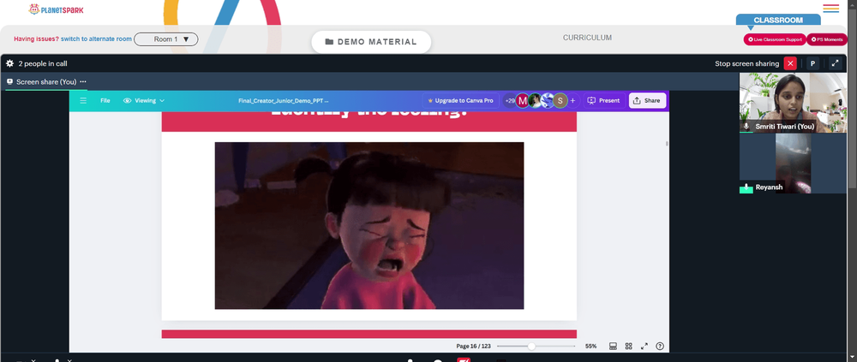The height and width of the screenshot is (362, 857).
Task: Click Smriti Tiwari microphone icon
Action: (x=746, y=127)
